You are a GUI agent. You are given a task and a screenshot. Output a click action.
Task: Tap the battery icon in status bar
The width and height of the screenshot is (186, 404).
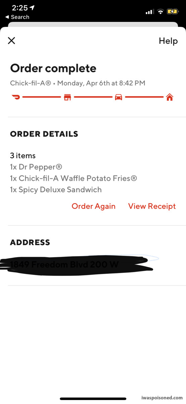173,12
